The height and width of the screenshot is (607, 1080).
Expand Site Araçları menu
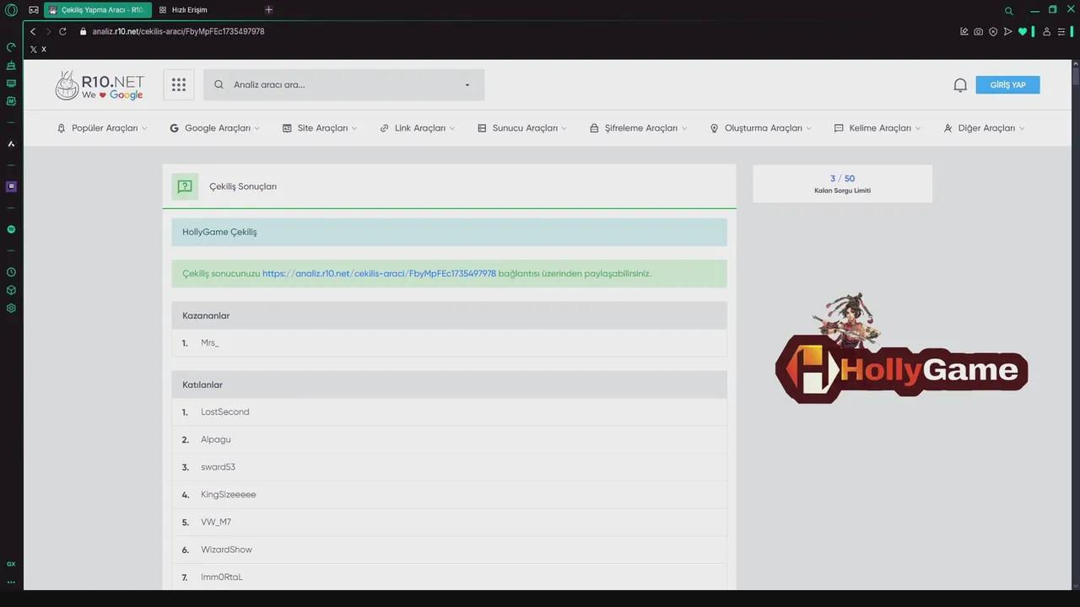[x=320, y=128]
